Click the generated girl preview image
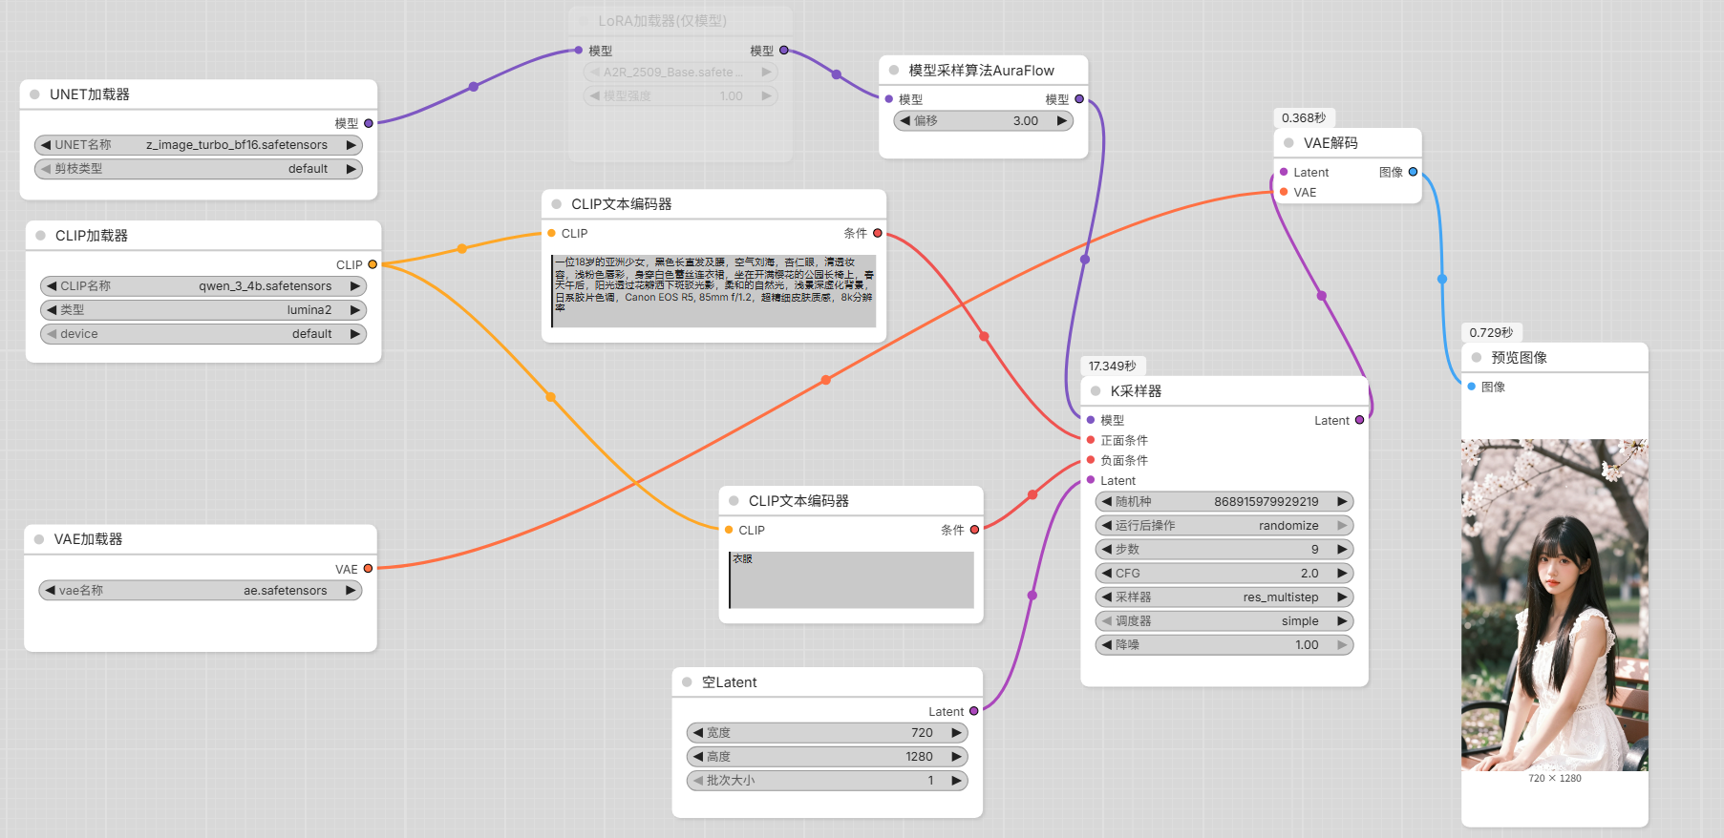This screenshot has width=1724, height=838. point(1554,605)
